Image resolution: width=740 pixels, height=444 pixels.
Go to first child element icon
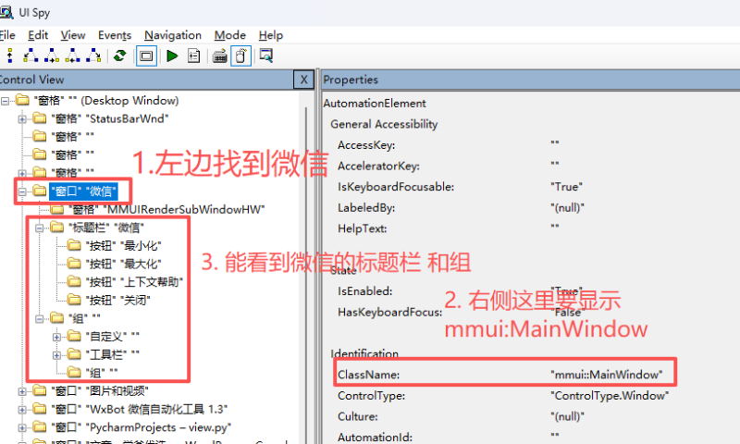pos(31,55)
